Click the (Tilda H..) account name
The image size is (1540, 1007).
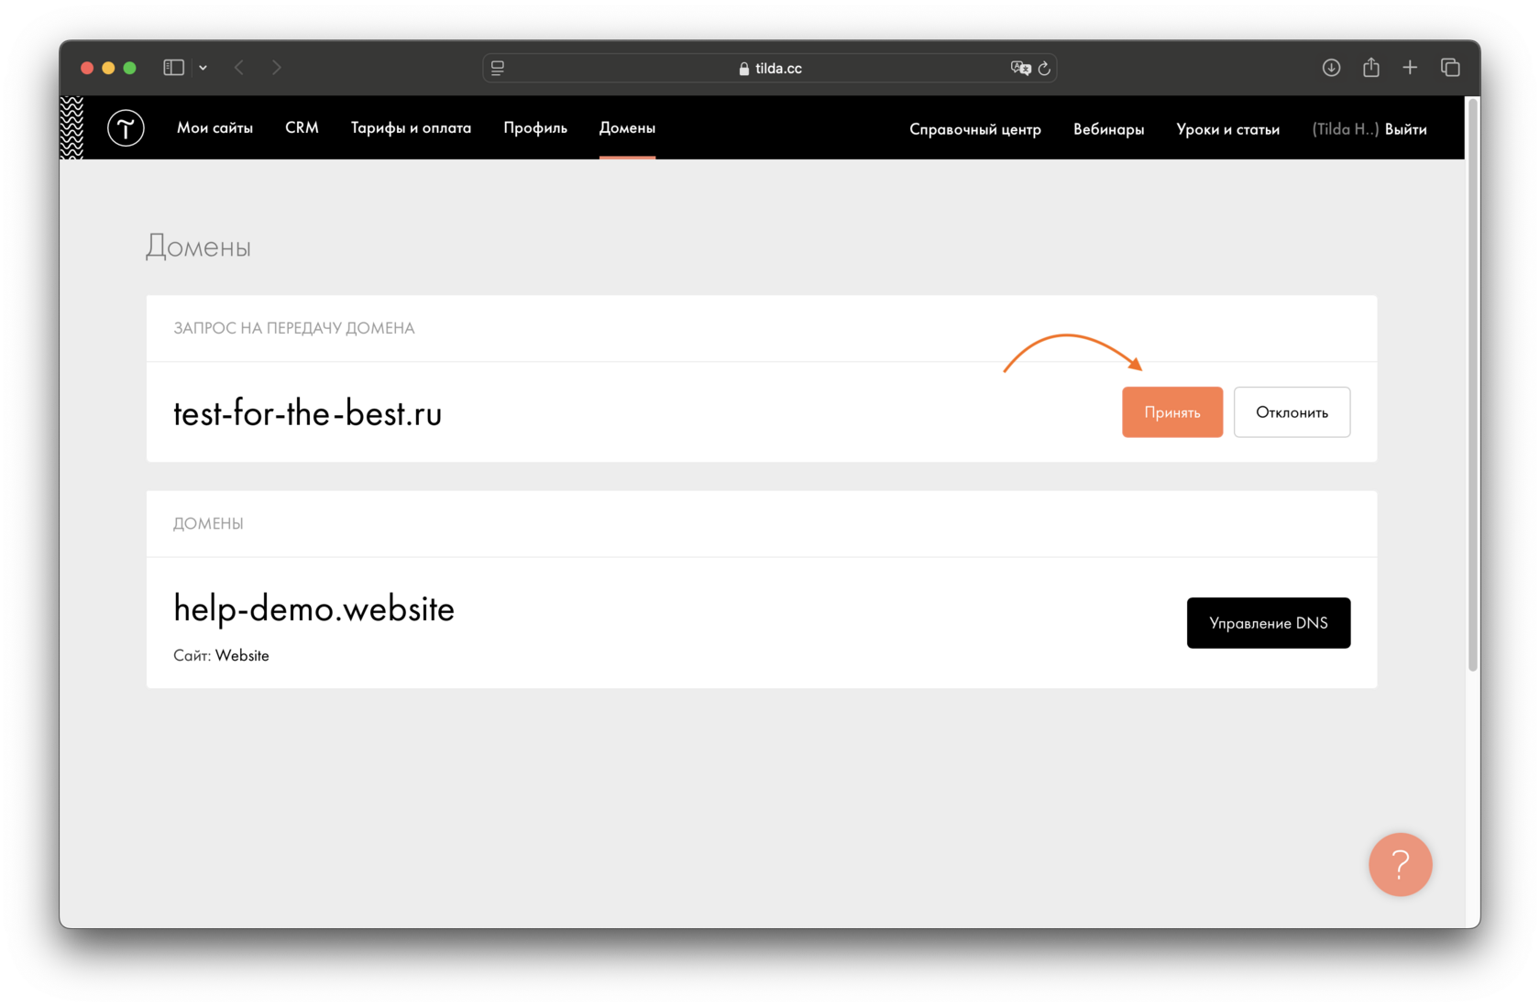coord(1345,129)
